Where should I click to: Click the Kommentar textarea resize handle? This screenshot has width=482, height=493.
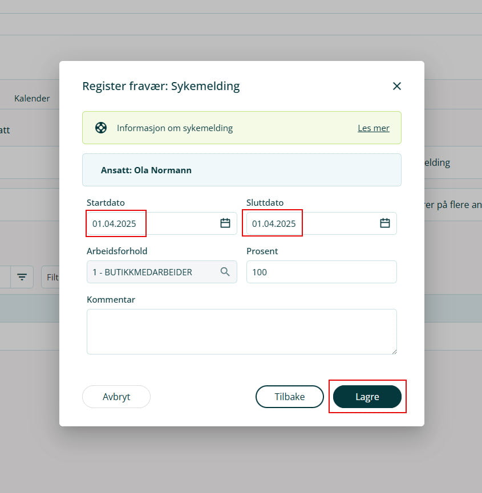pyautogui.click(x=393, y=351)
